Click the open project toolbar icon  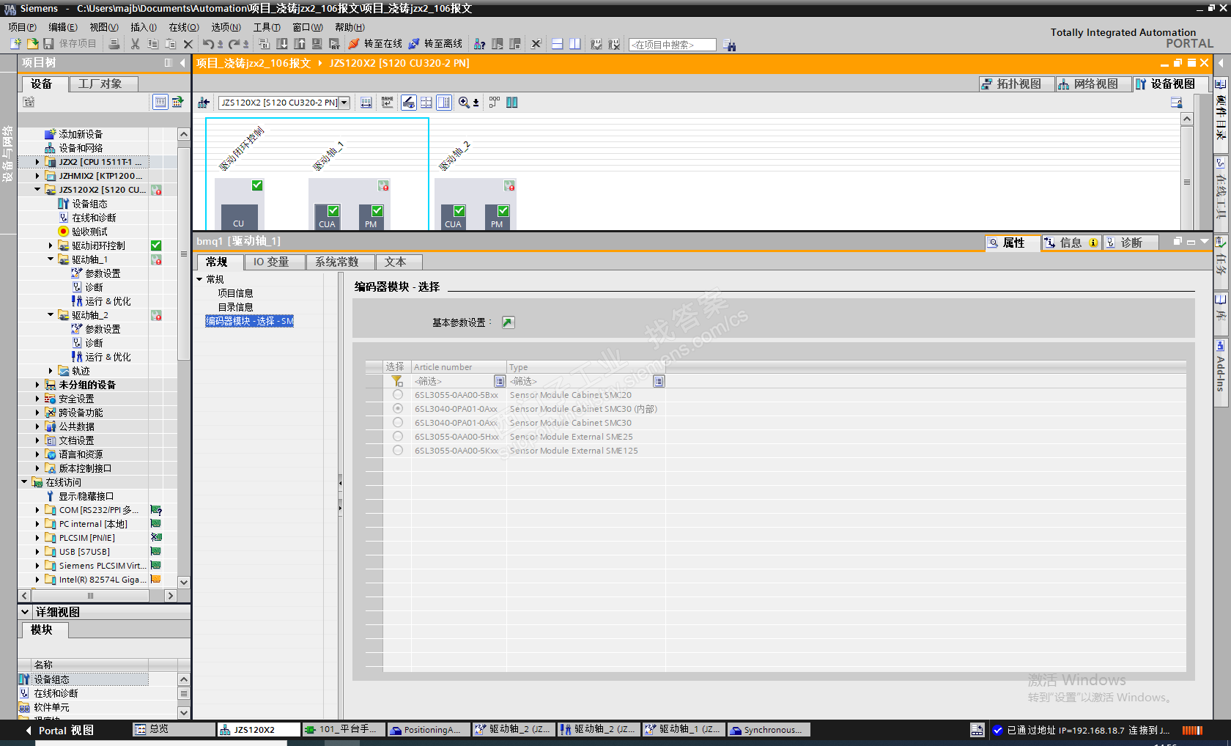tap(32, 44)
